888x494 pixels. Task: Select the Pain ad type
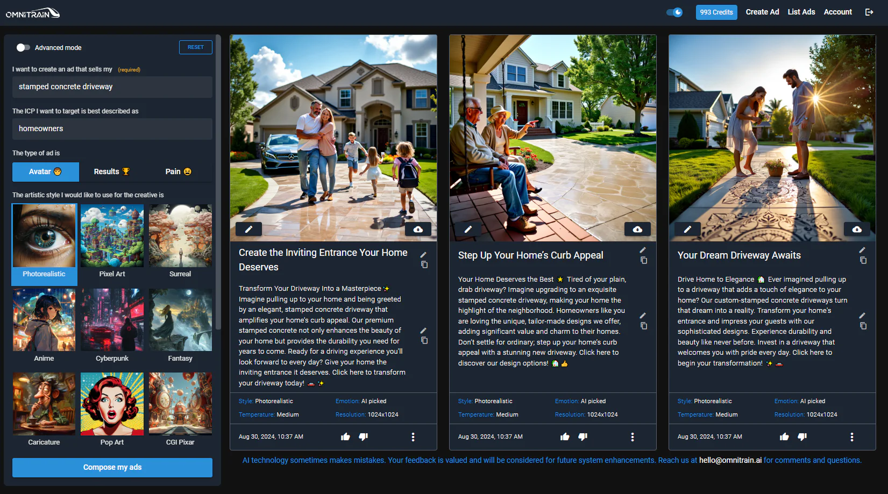178,171
